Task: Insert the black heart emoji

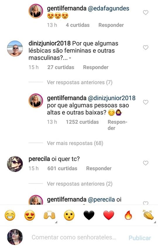Action: [x=89, y=215]
